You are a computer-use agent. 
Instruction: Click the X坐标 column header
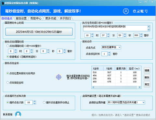(x=97, y=68)
